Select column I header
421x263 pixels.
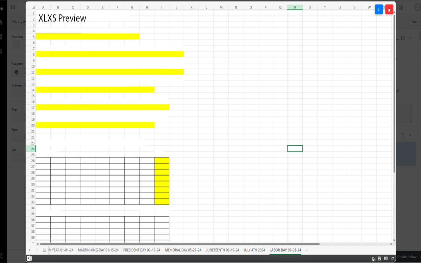[161, 7]
